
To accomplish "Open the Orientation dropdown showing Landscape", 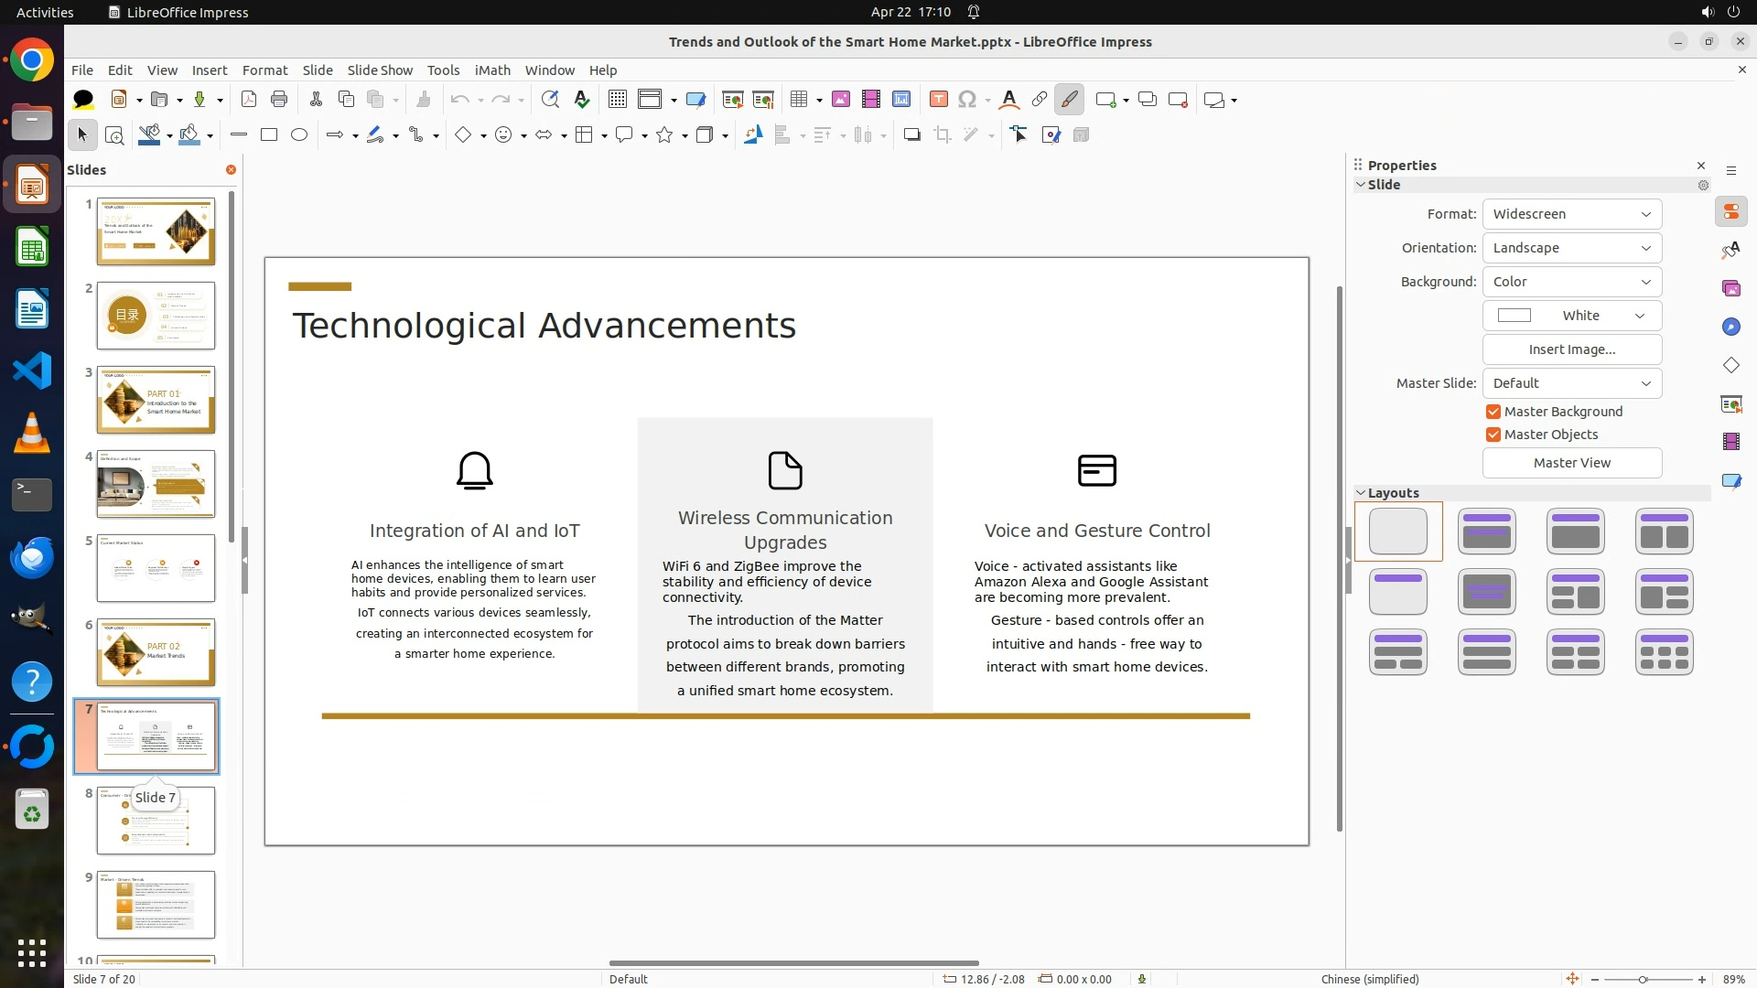I will [x=1571, y=248].
